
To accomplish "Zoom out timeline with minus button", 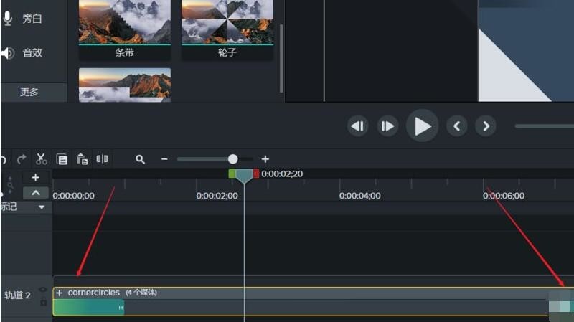I will 164,159.
